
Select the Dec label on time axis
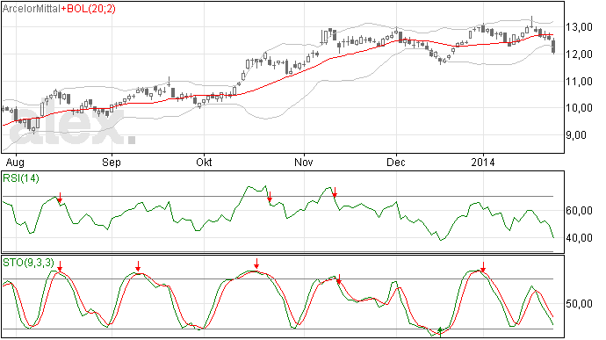pos(396,162)
